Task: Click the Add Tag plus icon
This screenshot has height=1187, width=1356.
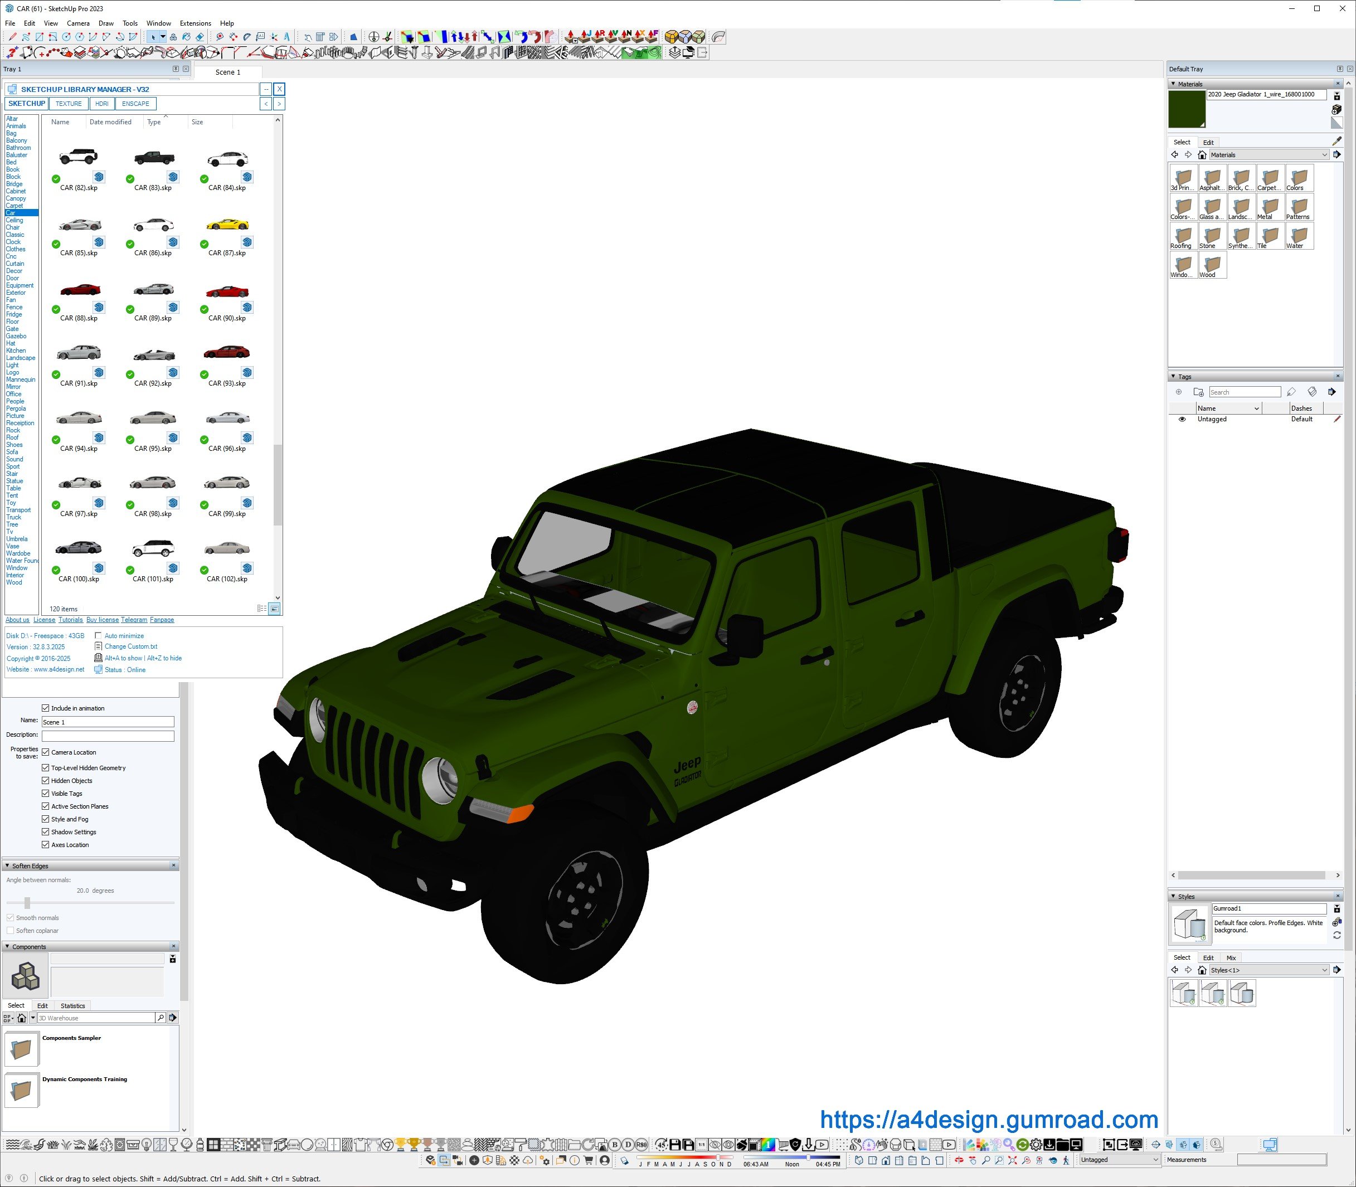Action: 1178,392
